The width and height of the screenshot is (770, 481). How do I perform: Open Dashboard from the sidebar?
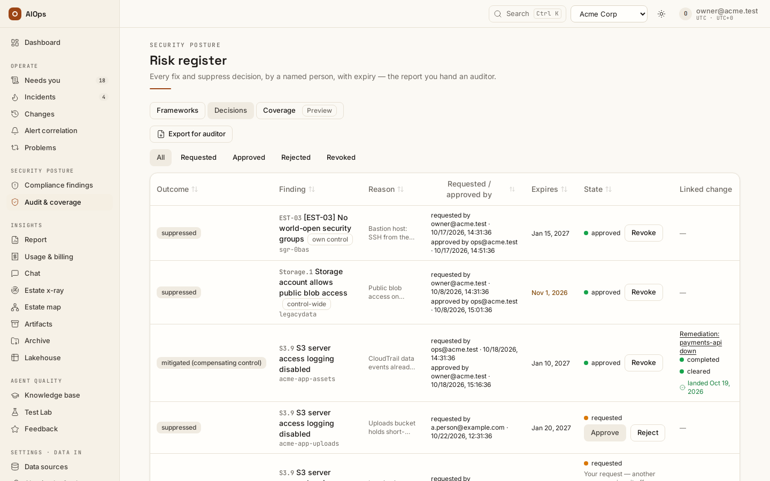pyautogui.click(x=59, y=42)
